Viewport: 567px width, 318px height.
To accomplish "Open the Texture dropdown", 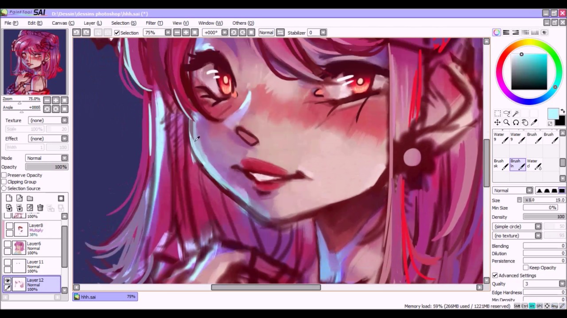I will coord(48,120).
